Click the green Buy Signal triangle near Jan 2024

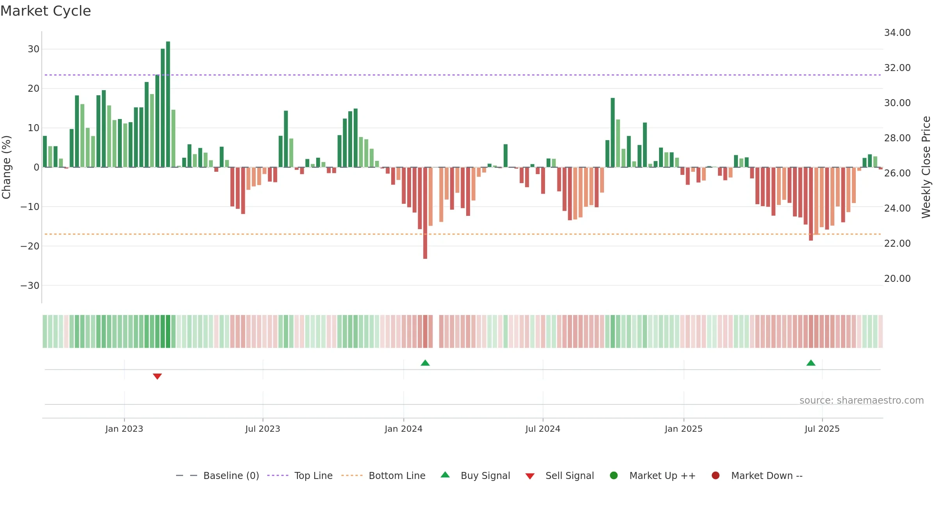(425, 363)
